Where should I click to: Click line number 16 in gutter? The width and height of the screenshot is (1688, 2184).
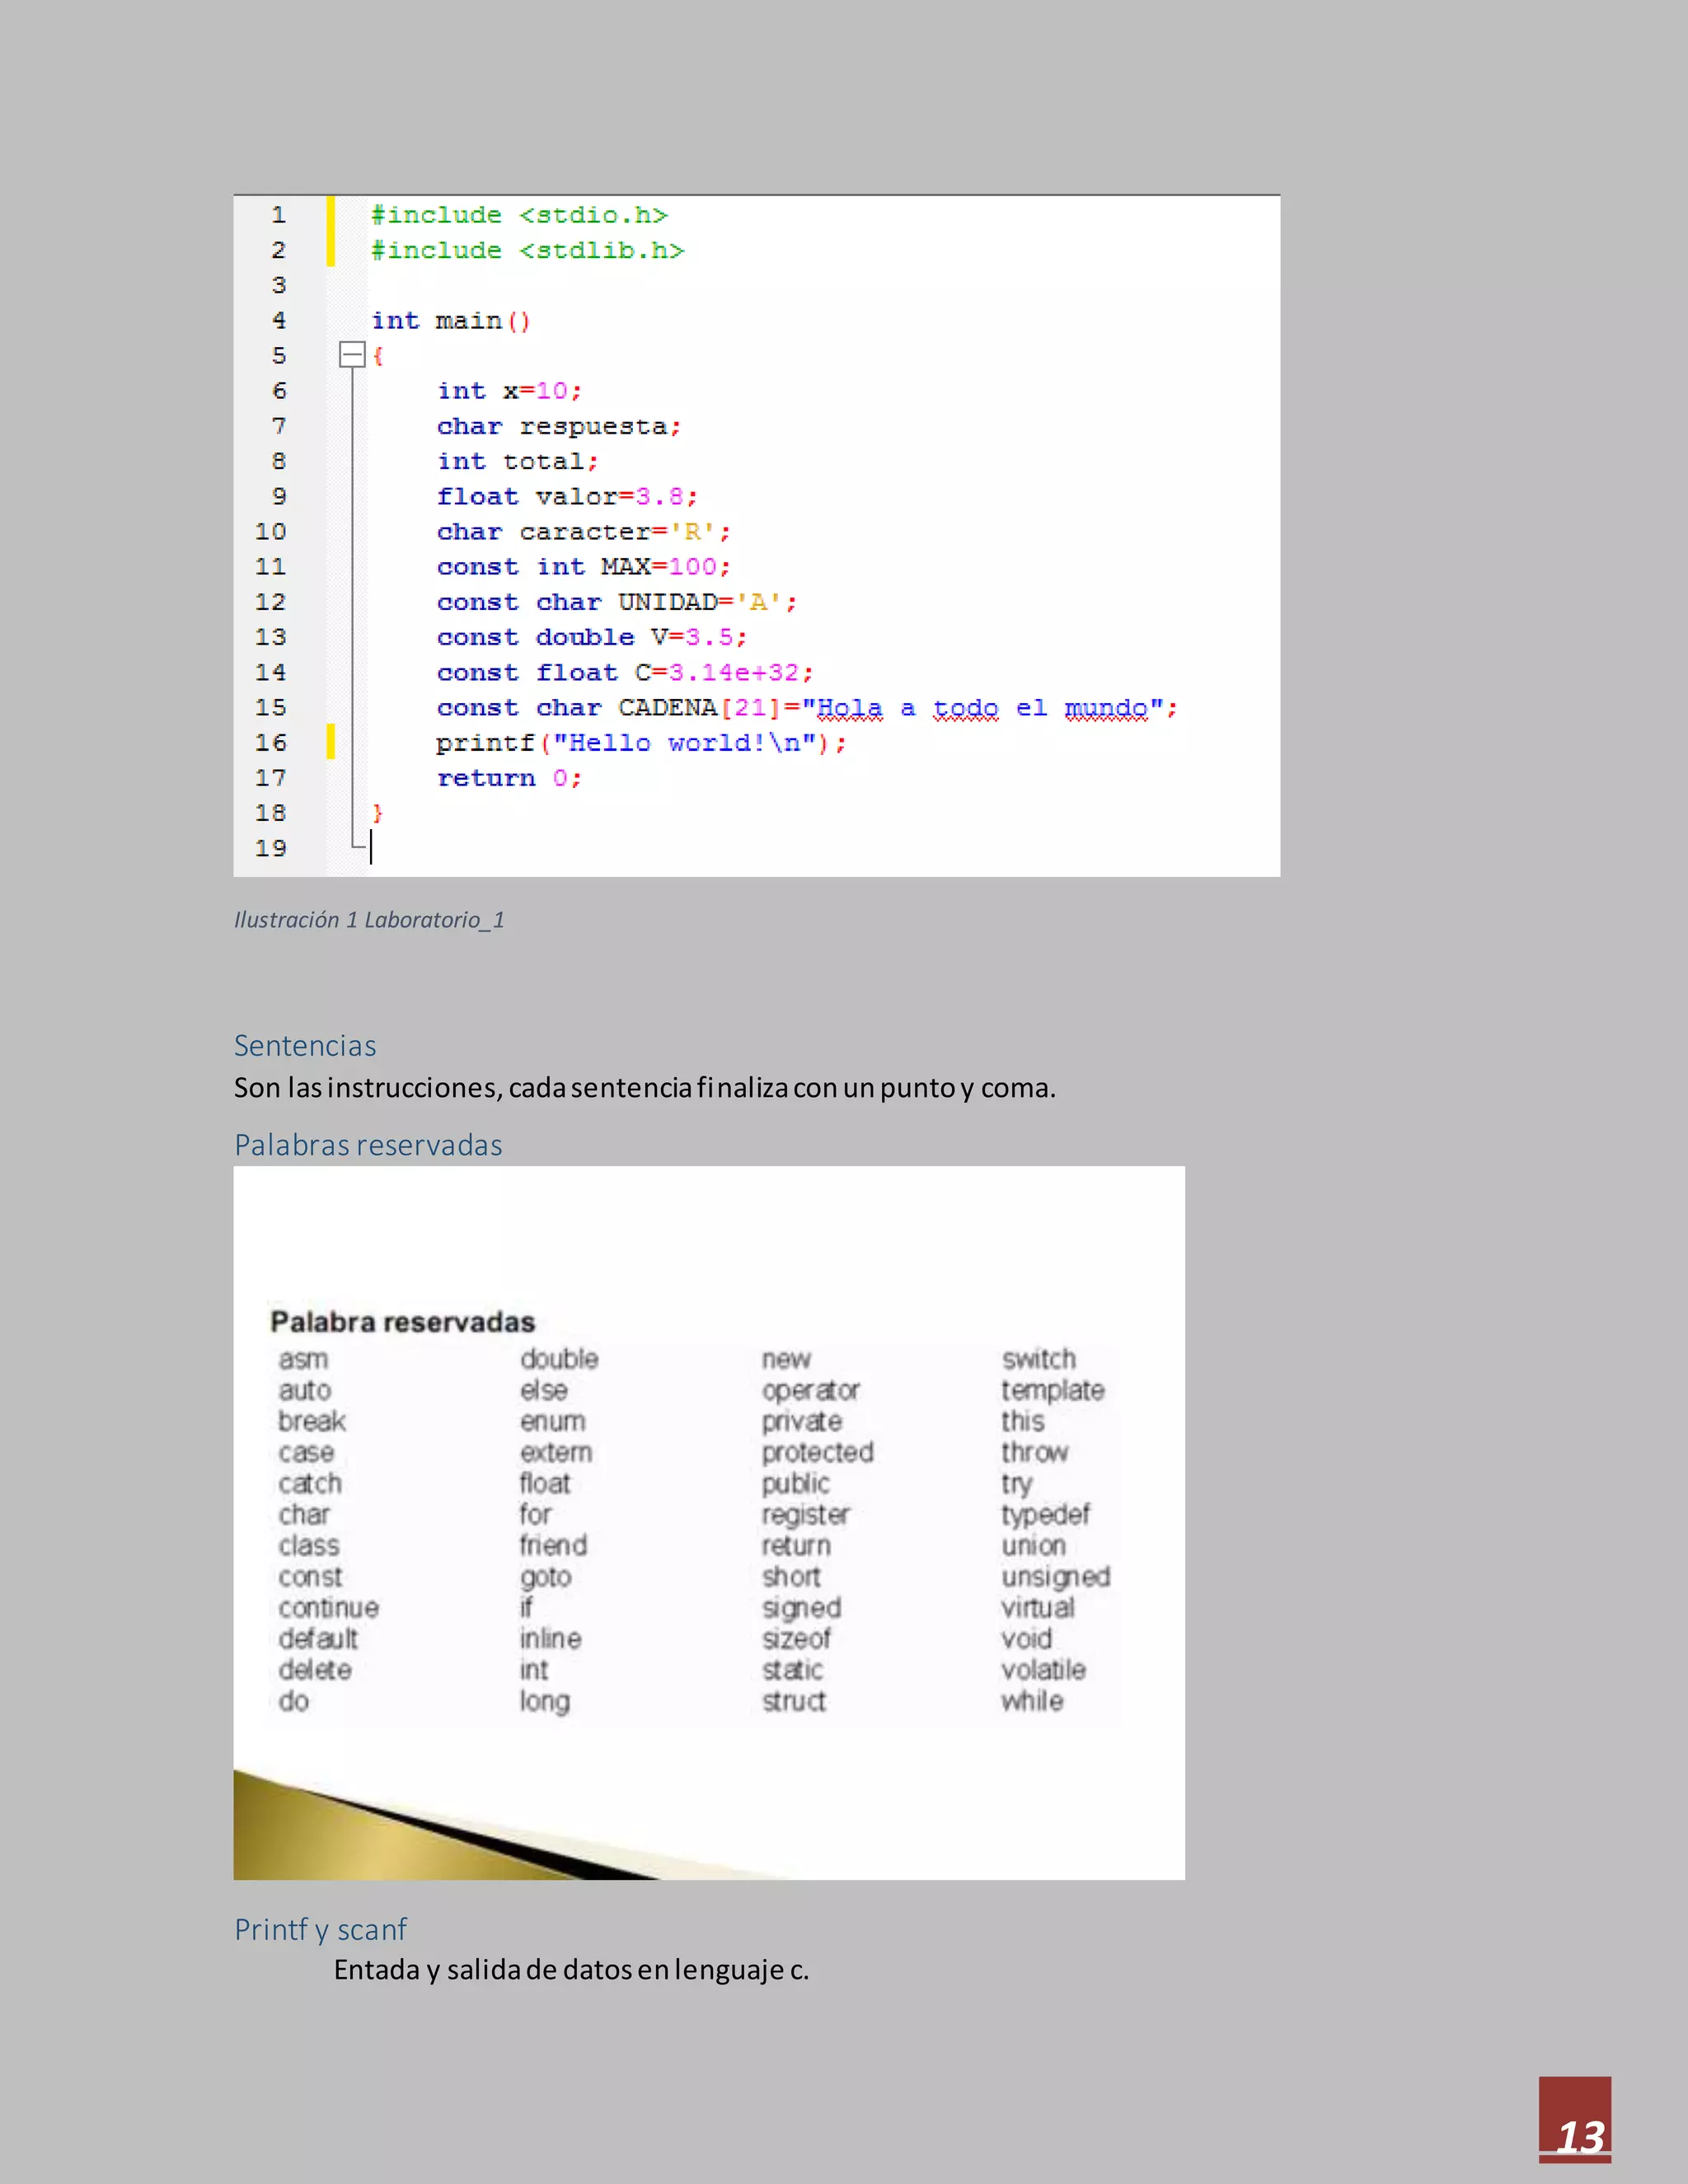[x=270, y=743]
